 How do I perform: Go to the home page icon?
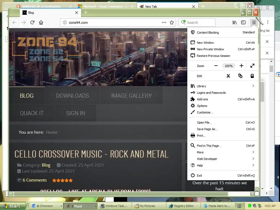(x=41, y=22)
